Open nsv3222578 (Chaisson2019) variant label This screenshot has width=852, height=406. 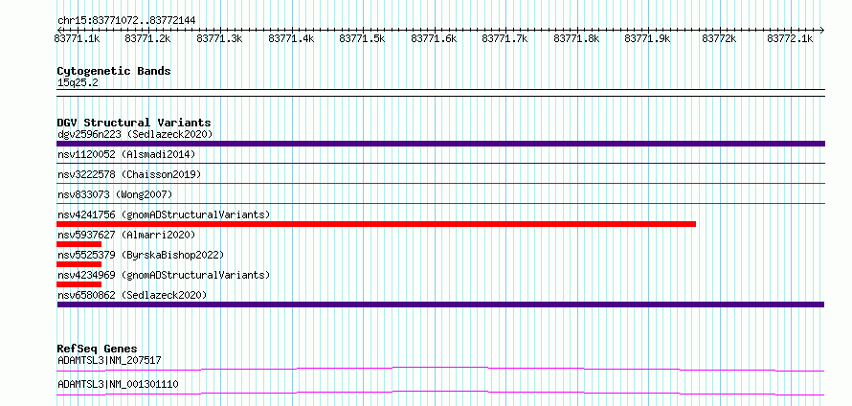pyautogui.click(x=129, y=174)
